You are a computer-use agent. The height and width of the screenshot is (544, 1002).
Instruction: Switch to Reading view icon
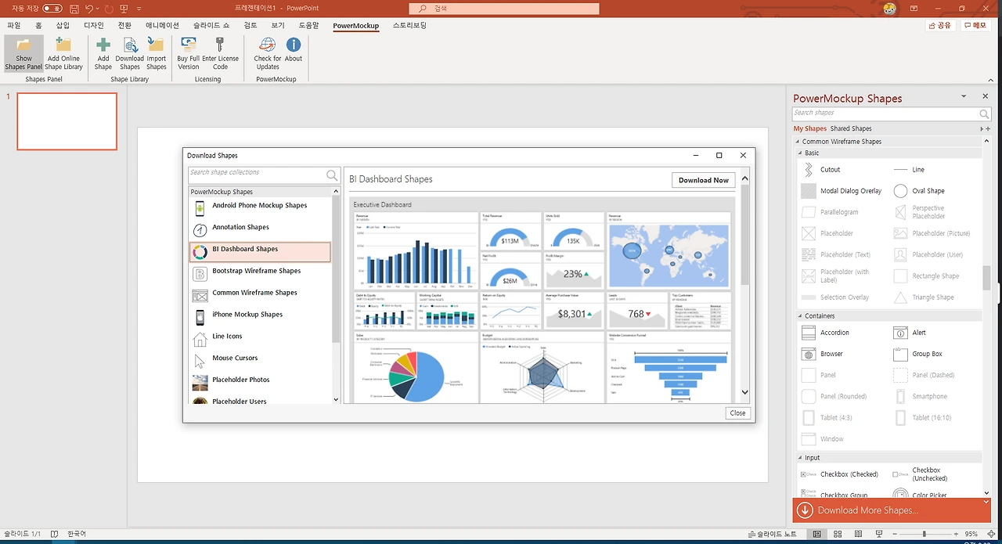coord(860,534)
